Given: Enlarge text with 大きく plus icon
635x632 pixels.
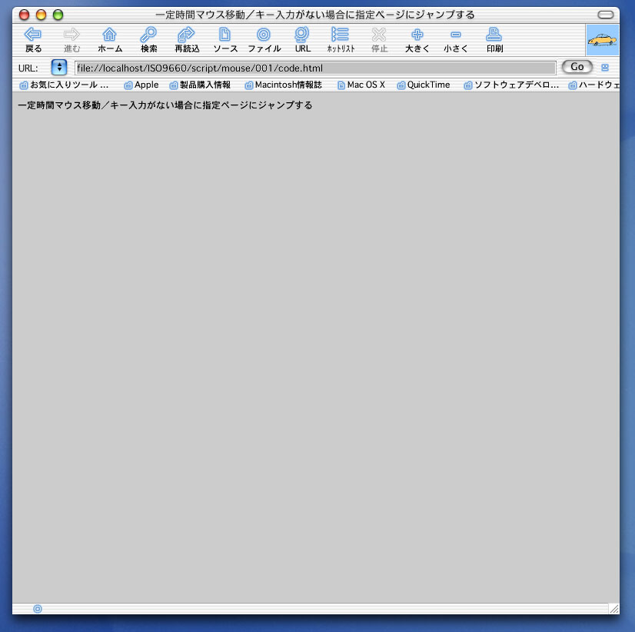Looking at the screenshot, I should click(417, 40).
